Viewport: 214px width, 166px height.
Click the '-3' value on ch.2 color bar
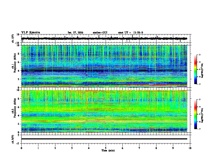[199, 100]
